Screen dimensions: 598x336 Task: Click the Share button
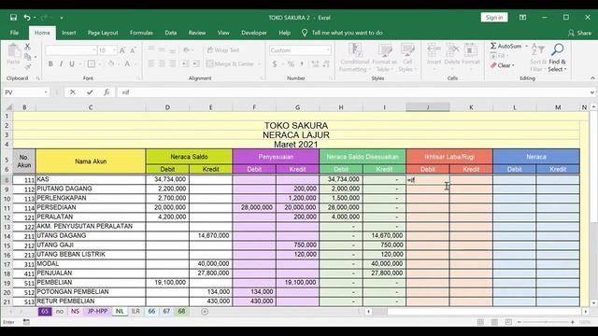tap(579, 34)
